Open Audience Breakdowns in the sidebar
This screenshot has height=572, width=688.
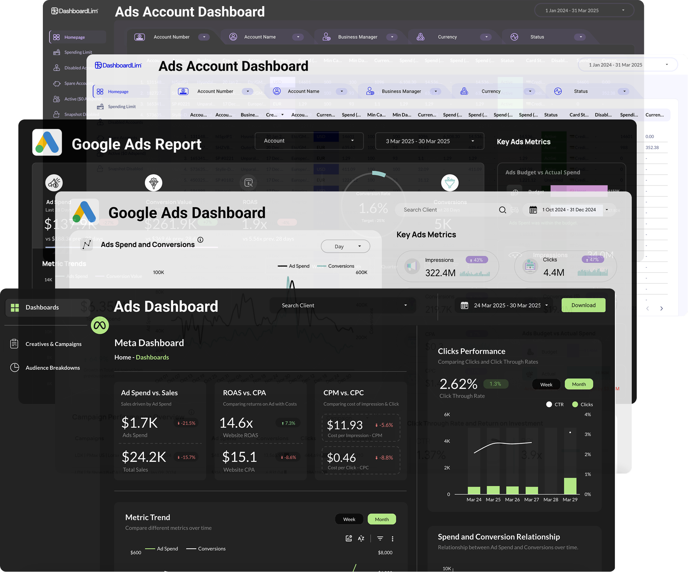click(45, 368)
